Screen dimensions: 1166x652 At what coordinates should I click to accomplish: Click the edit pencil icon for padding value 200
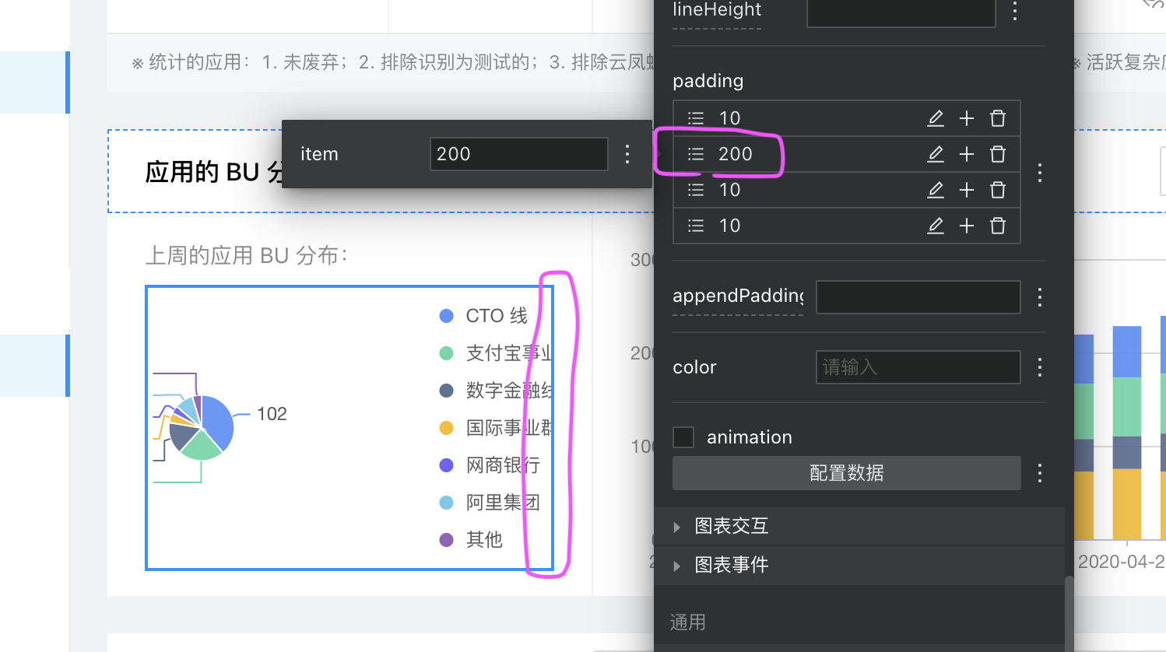936,154
